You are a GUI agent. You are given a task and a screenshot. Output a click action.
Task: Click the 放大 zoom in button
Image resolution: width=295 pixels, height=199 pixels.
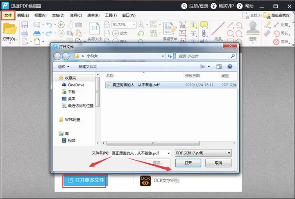coord(120,33)
